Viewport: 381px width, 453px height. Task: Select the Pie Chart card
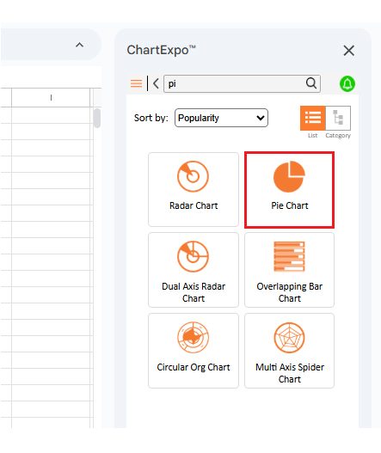pyautogui.click(x=289, y=190)
